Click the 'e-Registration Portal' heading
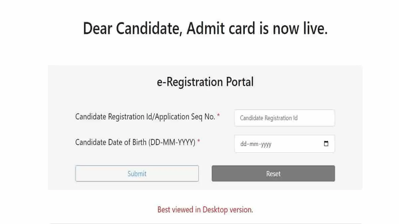Image resolution: width=399 pixels, height=224 pixels. [205, 82]
